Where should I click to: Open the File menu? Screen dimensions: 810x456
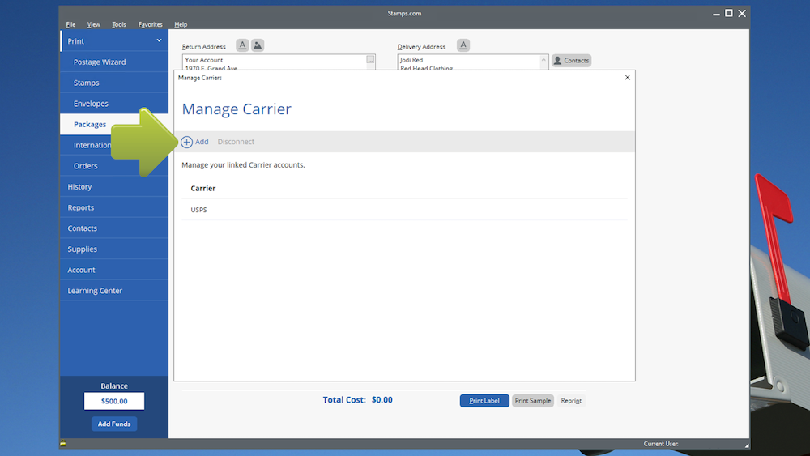[x=70, y=25]
